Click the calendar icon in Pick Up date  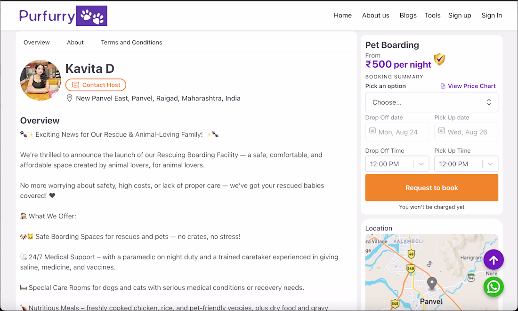coord(441,131)
